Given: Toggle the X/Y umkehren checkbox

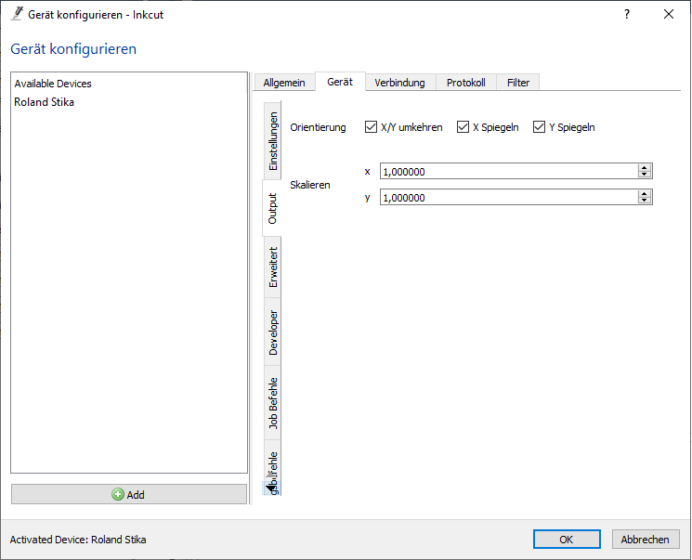Looking at the screenshot, I should pyautogui.click(x=372, y=127).
